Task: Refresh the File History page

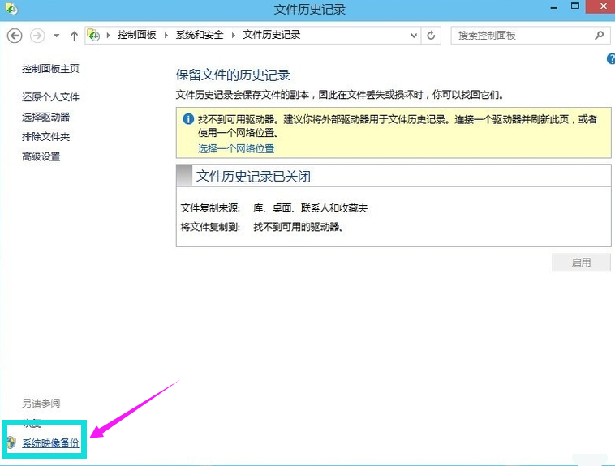Action: click(431, 36)
